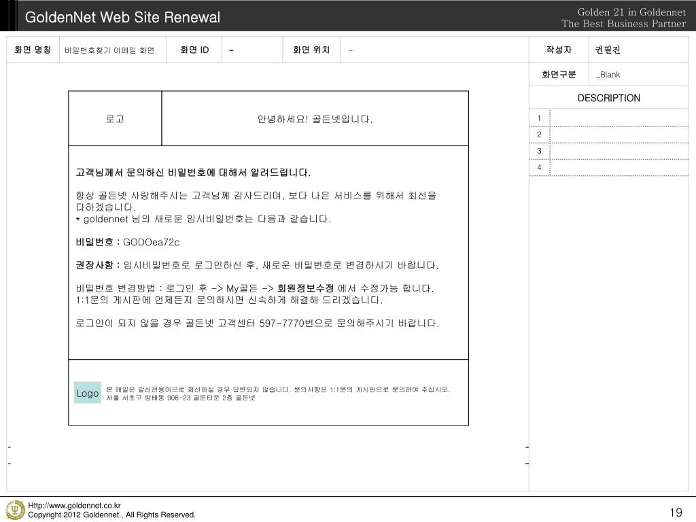Click the 화면구분 label cell
This screenshot has width=696, height=522.
coord(559,74)
